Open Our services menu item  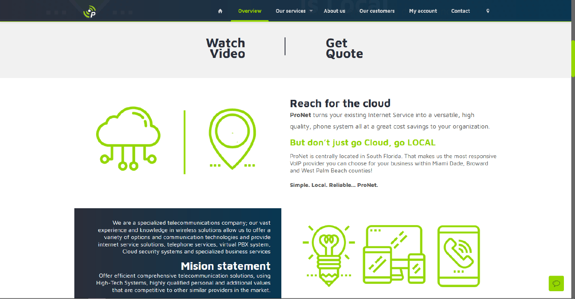[x=291, y=11]
